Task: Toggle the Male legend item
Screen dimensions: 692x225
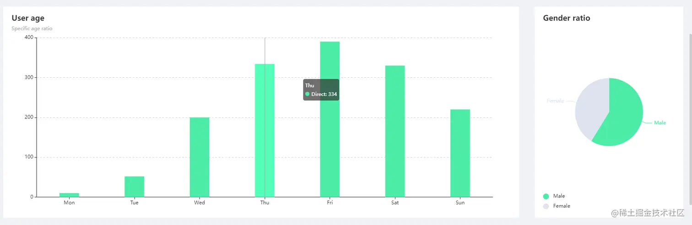Action: point(554,196)
